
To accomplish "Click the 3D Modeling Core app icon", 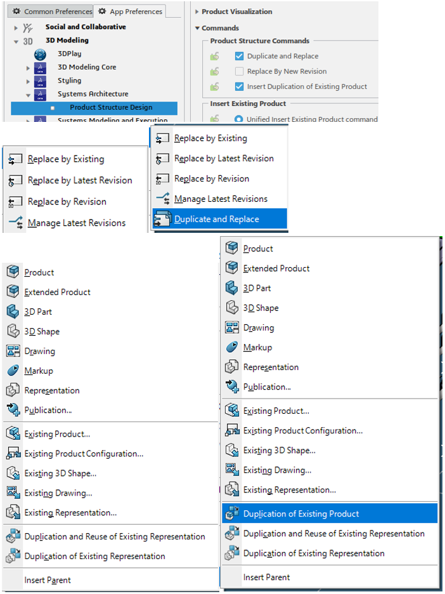I will 40,68.
